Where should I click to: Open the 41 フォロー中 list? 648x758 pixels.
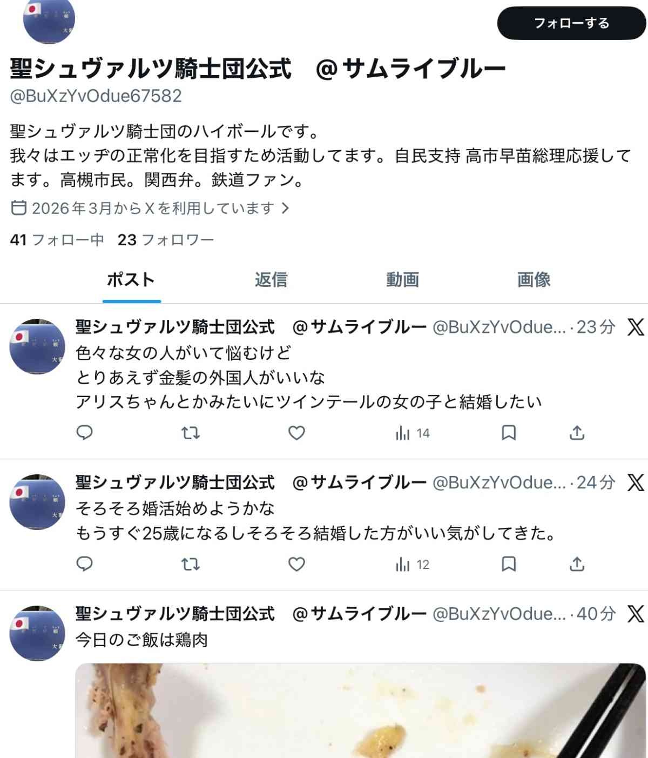click(x=57, y=240)
